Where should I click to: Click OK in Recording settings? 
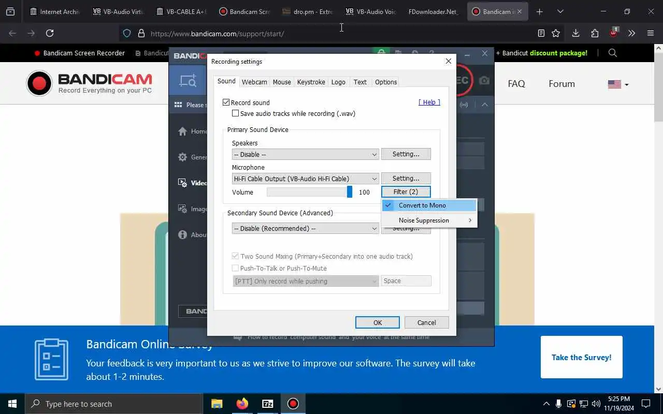[378, 322]
